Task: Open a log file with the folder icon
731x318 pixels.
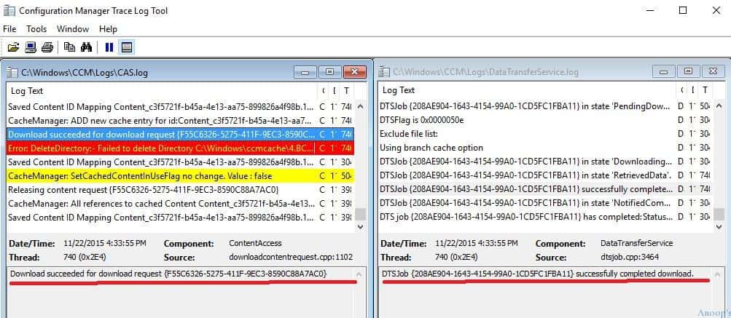Action: click(x=14, y=47)
